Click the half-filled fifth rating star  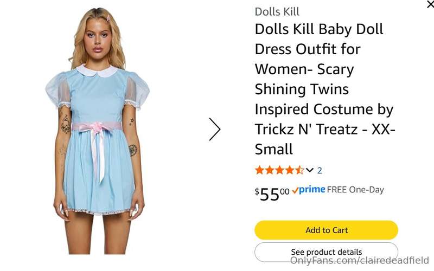pos(299,170)
